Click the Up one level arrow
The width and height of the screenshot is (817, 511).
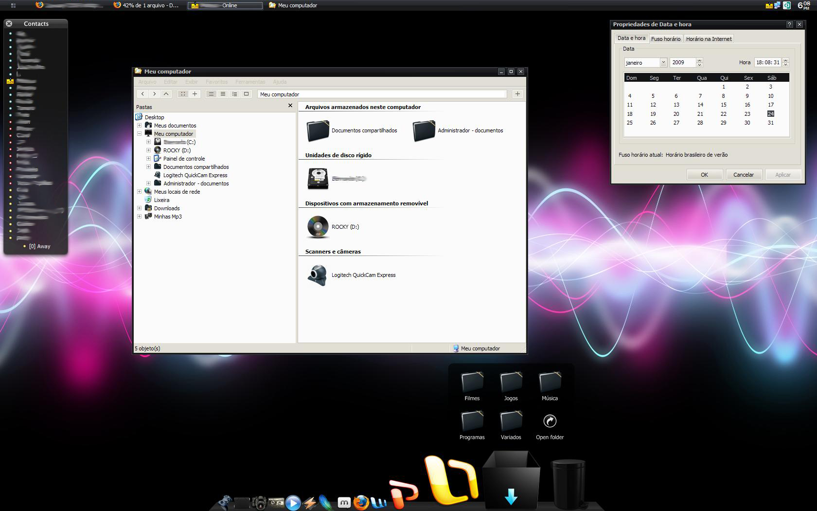tap(166, 94)
